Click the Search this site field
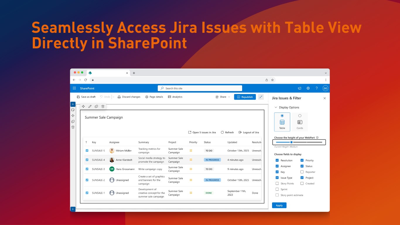 [200, 88]
